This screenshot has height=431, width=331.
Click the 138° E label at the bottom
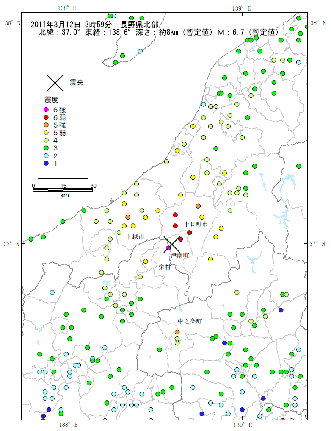(x=68, y=425)
